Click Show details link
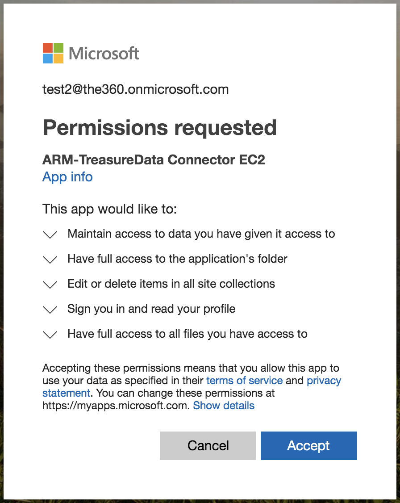The height and width of the screenshot is (503, 400). pyautogui.click(x=224, y=406)
